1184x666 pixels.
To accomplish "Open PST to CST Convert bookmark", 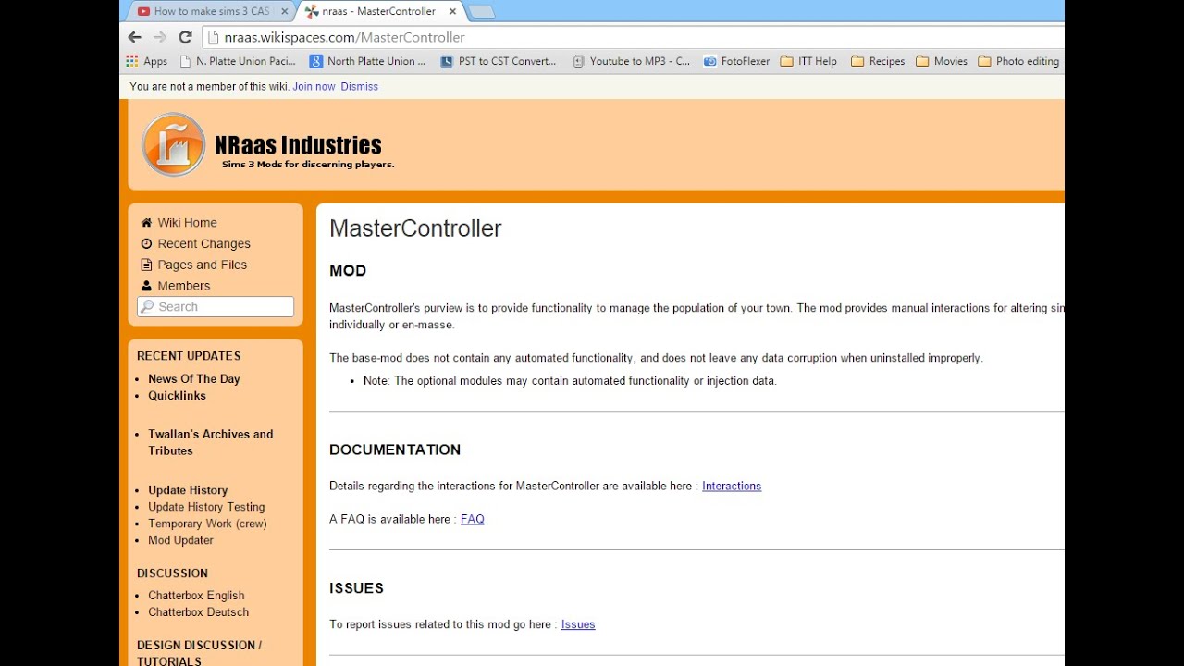I will click(499, 61).
